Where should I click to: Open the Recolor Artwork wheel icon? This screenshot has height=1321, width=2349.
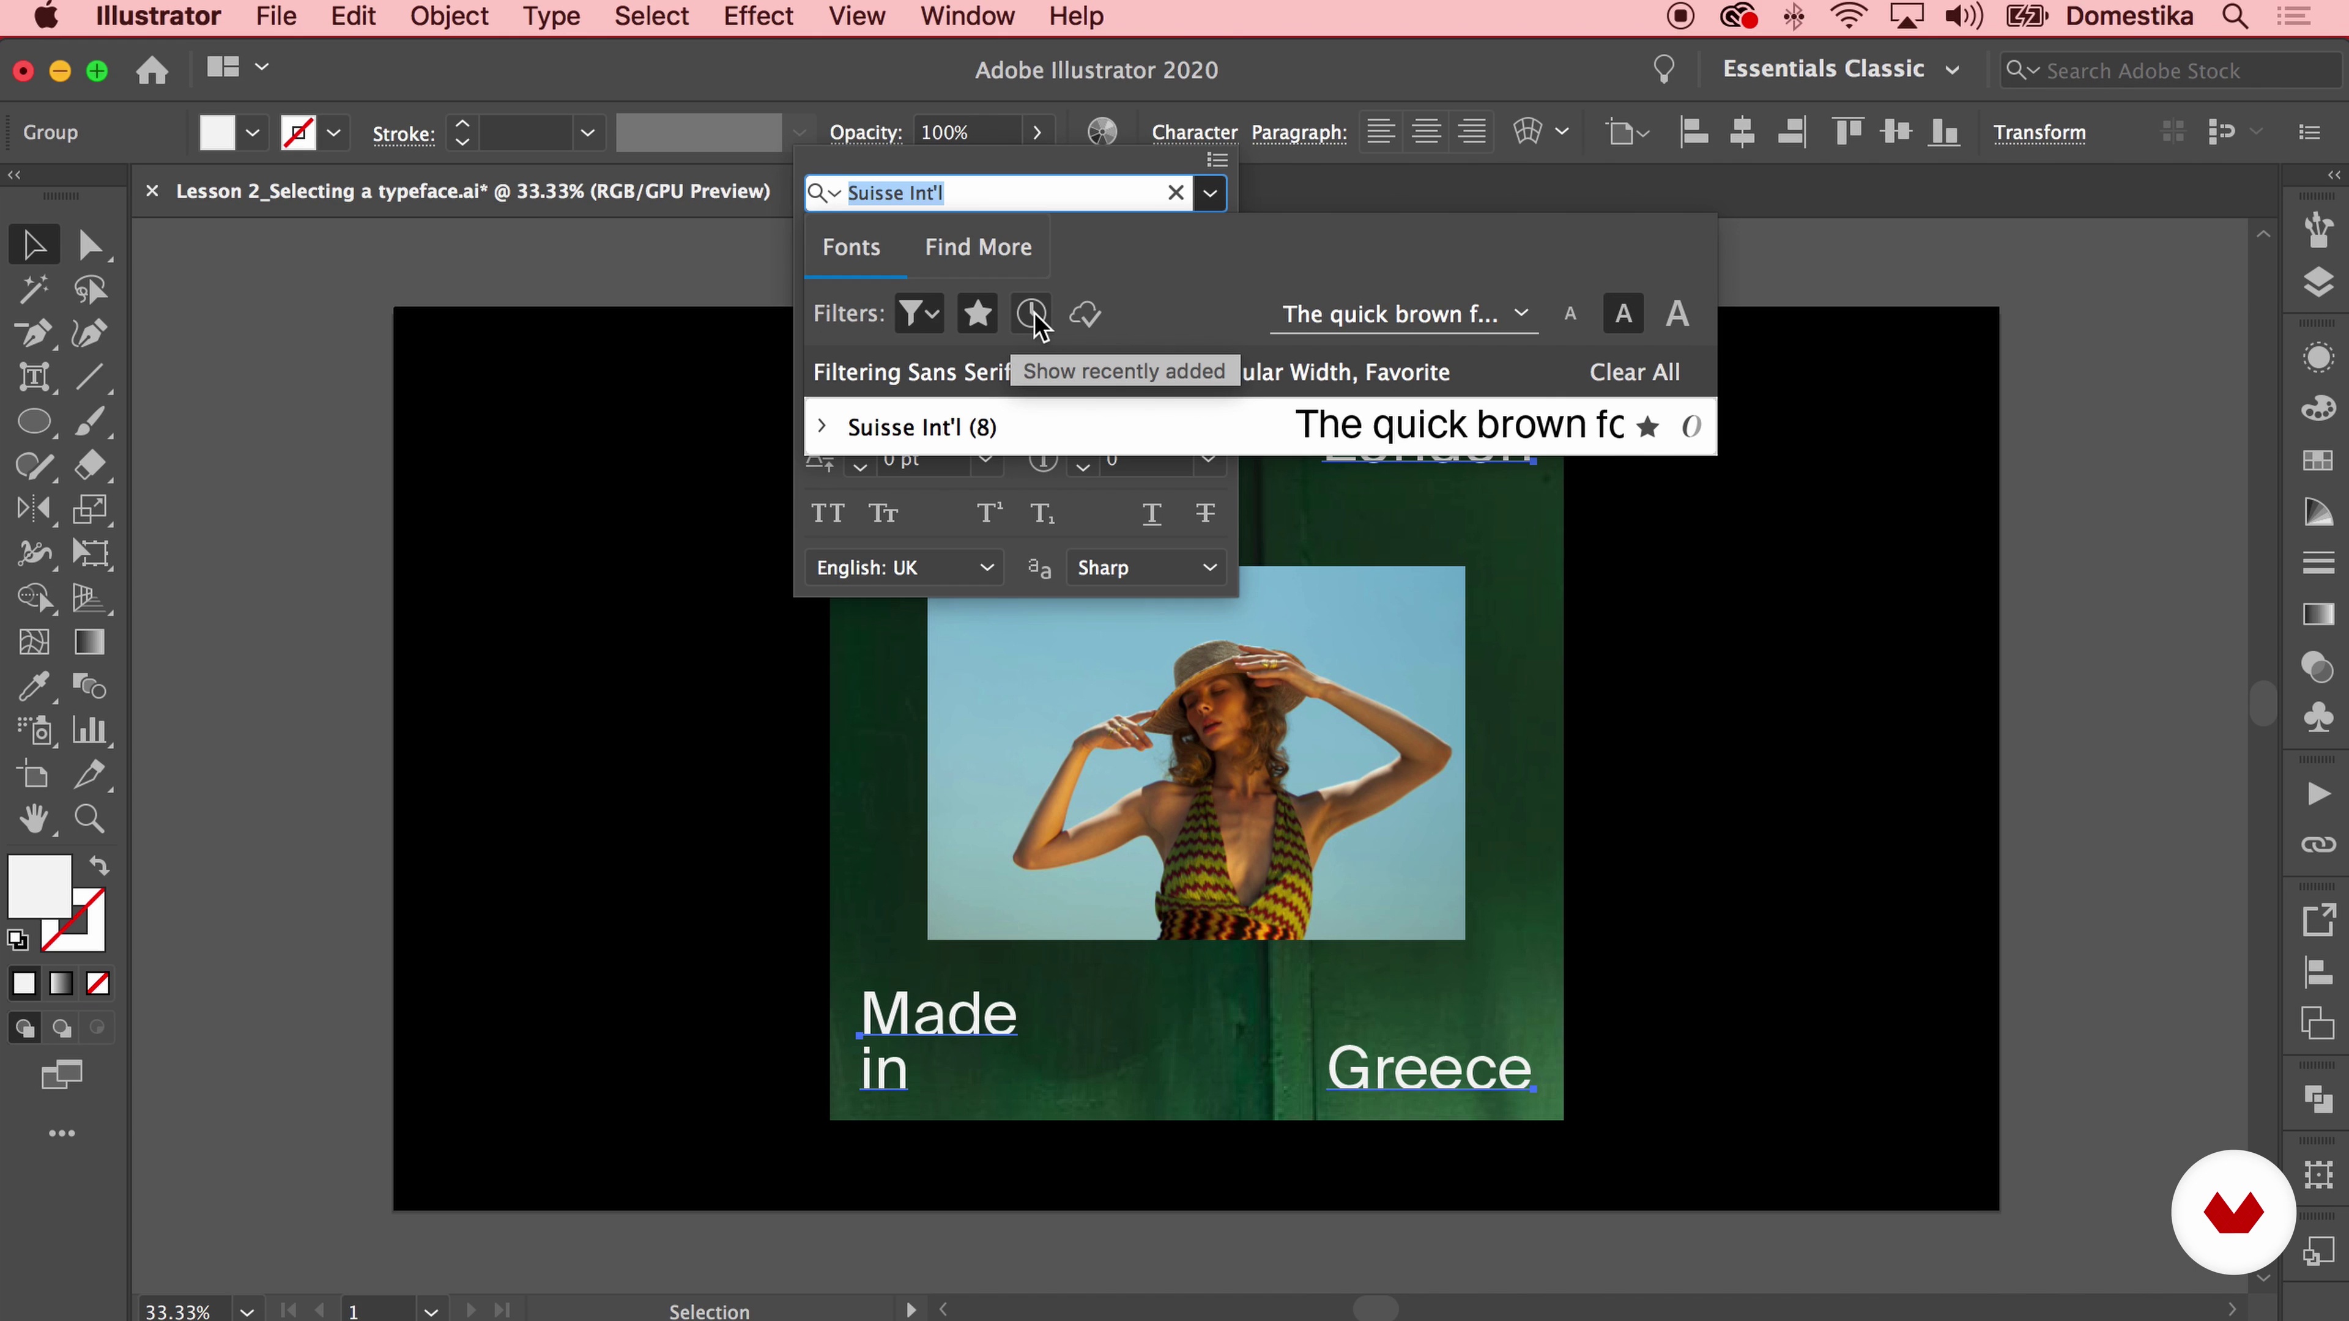pos(1102,132)
